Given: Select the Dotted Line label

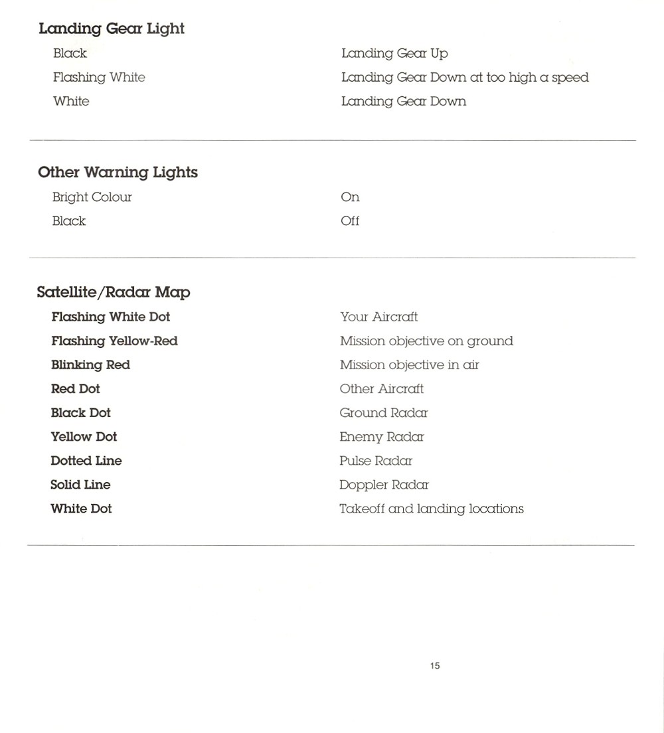Looking at the screenshot, I should 86,461.
